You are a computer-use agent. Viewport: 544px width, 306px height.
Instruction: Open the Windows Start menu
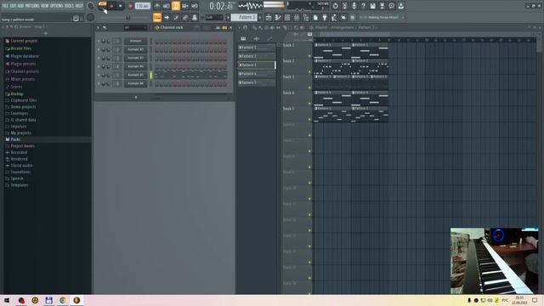tap(7, 300)
